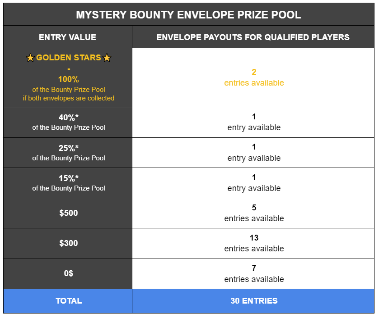Click the $300 entry value cell

pos(69,243)
